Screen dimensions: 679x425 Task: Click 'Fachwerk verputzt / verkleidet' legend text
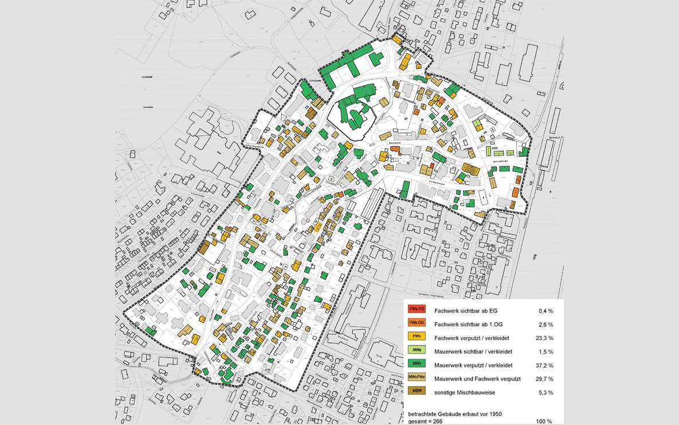click(x=472, y=338)
